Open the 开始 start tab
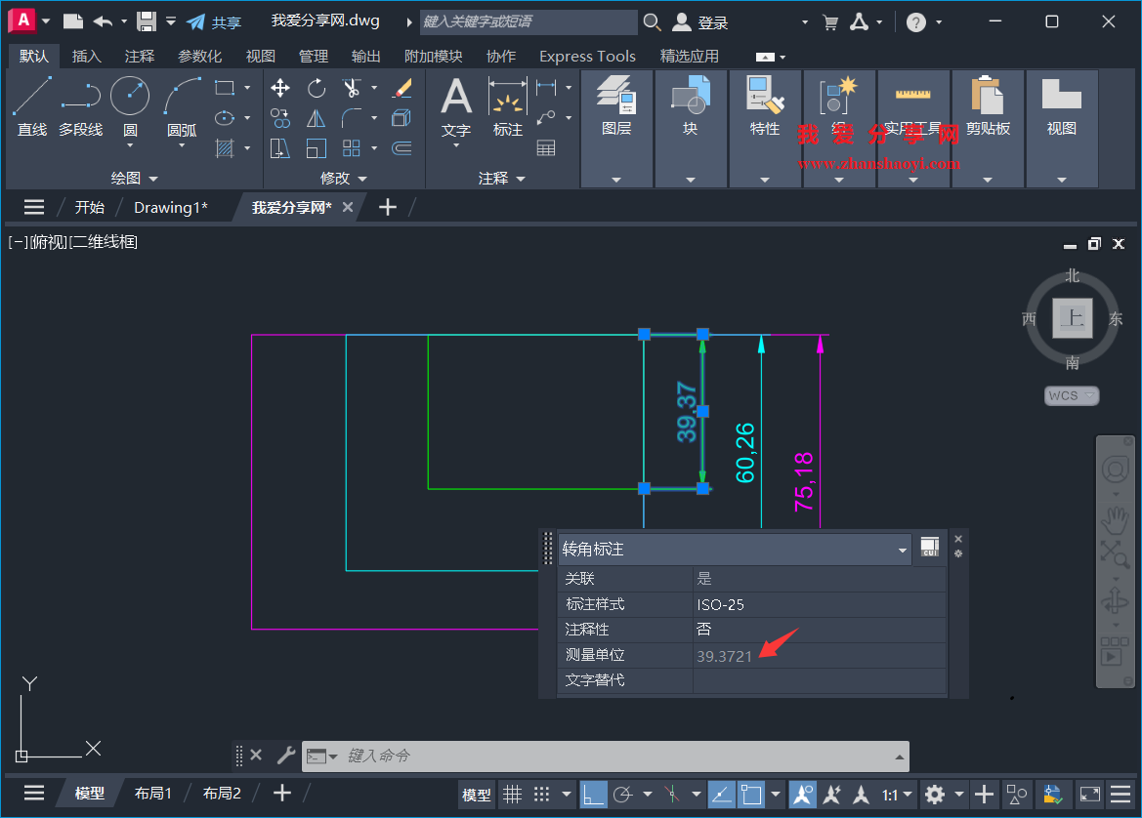 (x=90, y=207)
